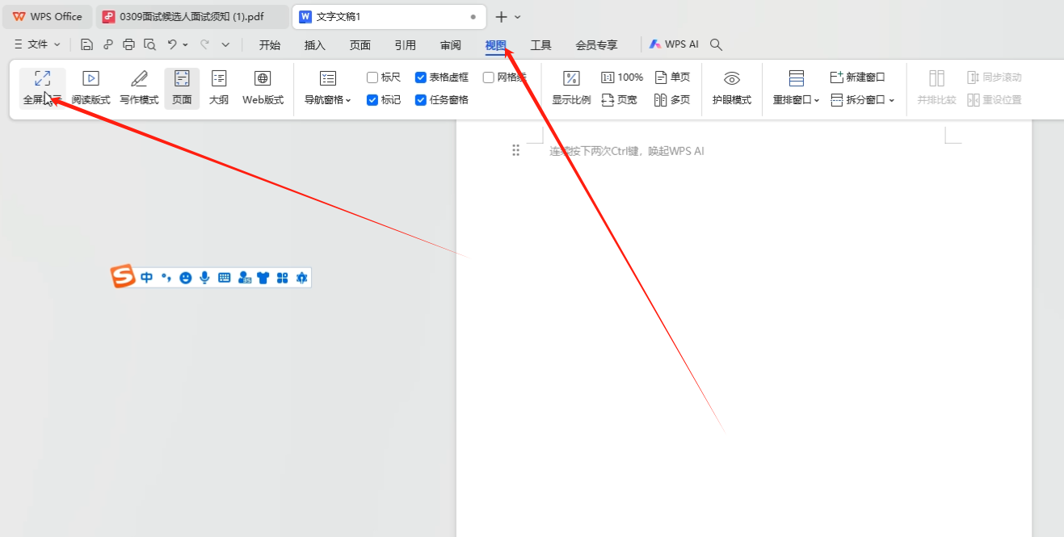Viewport: 1064px width, 537px height.
Task: Open 新建窗口 to create new window
Action: click(x=856, y=77)
